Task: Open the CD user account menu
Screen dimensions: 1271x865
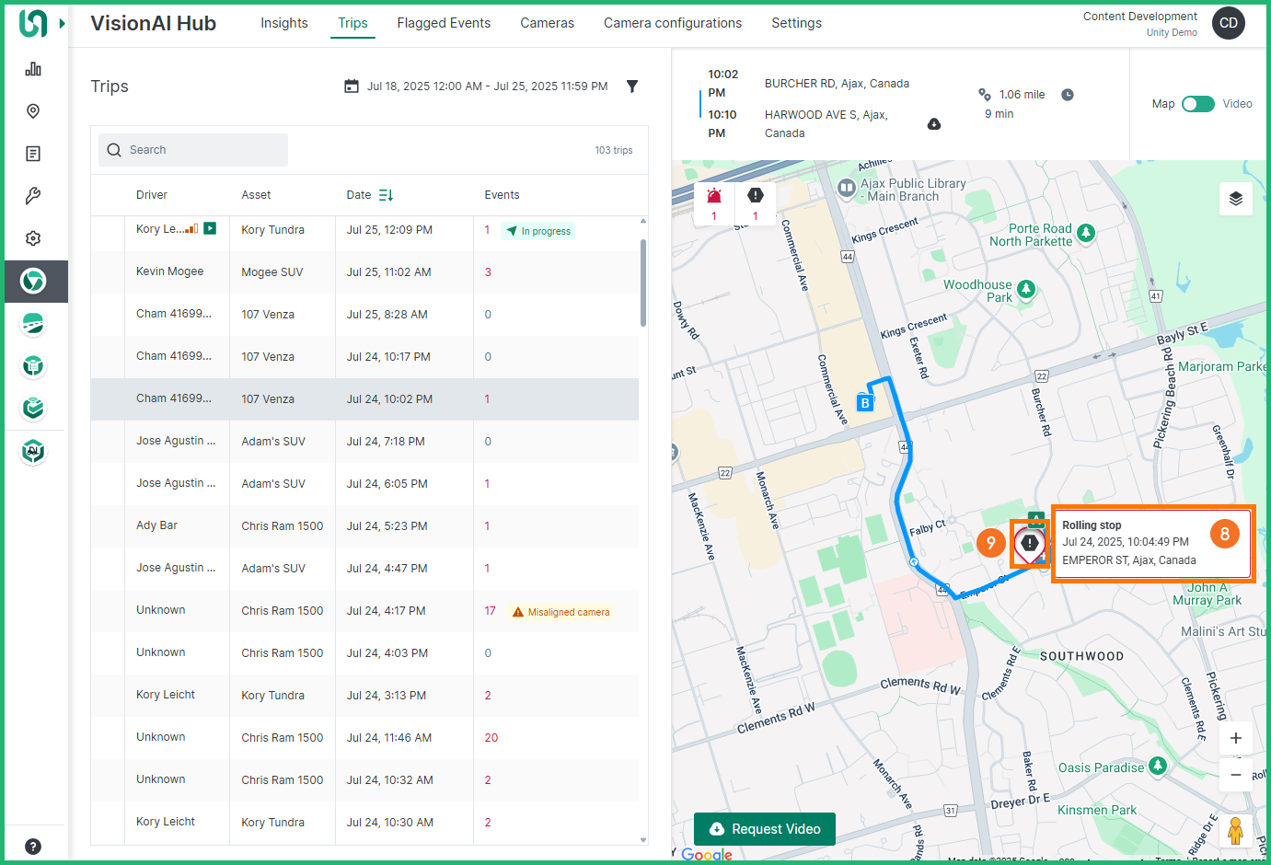Action: click(1228, 23)
